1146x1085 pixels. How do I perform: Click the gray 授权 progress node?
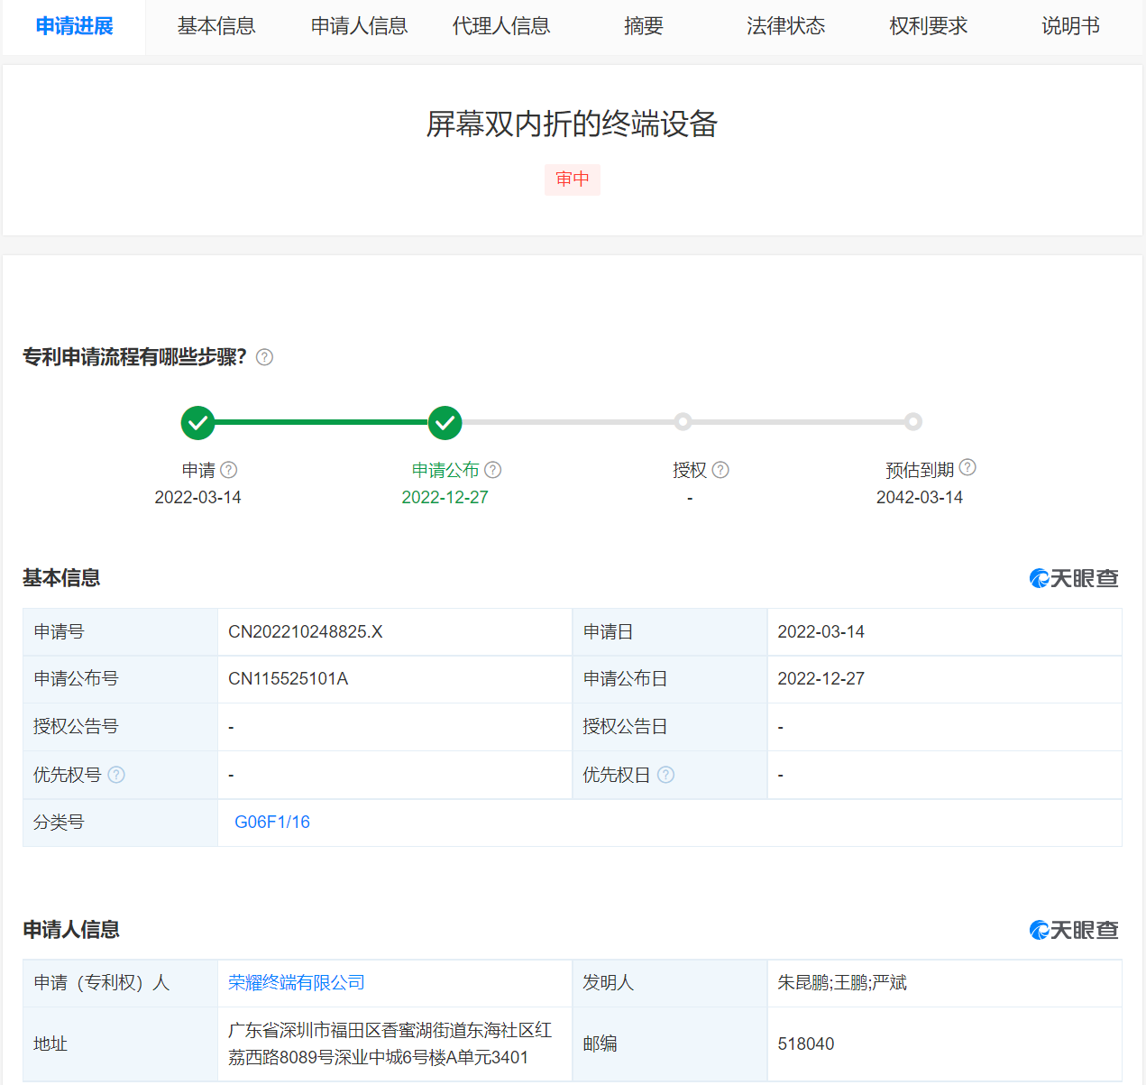(x=683, y=422)
